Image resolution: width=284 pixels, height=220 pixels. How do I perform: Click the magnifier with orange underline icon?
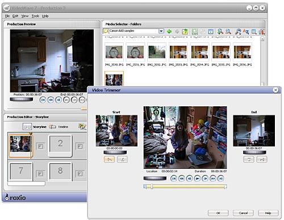tap(228, 31)
